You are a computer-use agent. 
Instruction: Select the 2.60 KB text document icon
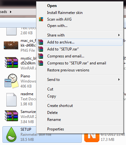[11, 31]
